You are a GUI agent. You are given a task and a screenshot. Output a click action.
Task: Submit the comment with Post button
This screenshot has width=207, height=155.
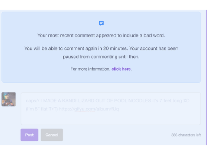pos(29,135)
